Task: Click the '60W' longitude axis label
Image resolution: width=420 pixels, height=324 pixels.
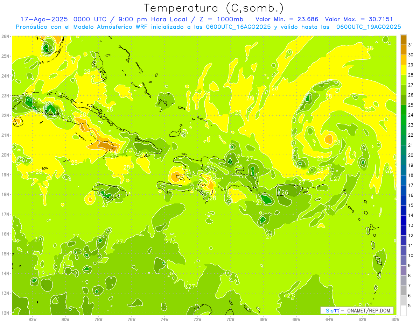Action: 395,319
